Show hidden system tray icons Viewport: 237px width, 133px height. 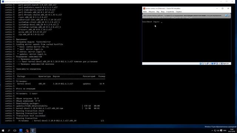coord(212,130)
